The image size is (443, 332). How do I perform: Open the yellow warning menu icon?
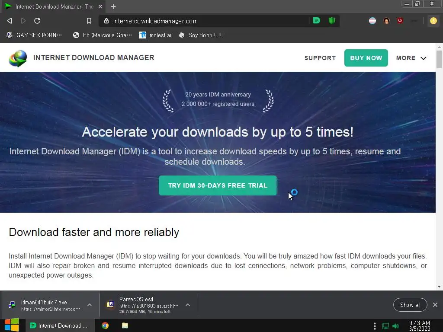coord(433,21)
